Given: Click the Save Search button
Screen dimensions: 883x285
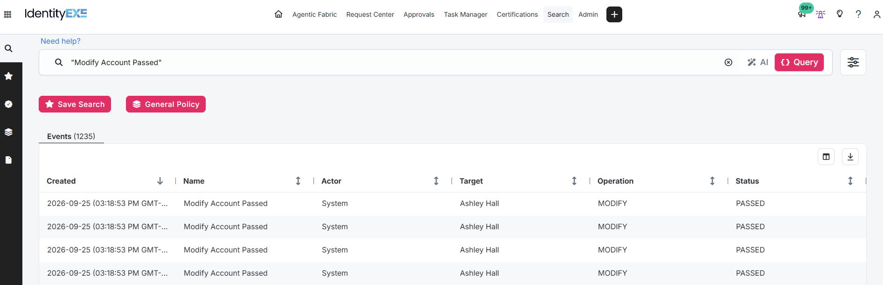Looking at the screenshot, I should (75, 104).
